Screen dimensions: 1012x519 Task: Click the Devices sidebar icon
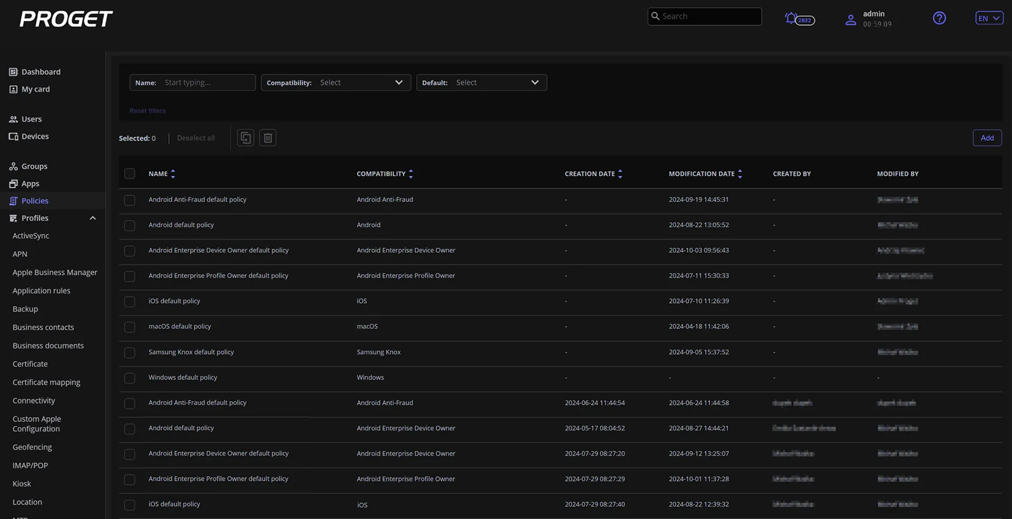tap(13, 137)
